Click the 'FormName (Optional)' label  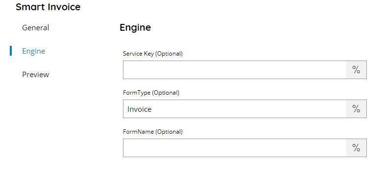pos(153,132)
